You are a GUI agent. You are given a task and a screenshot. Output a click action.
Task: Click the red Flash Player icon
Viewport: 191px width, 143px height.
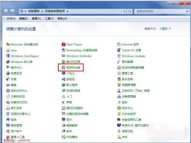(64, 44)
